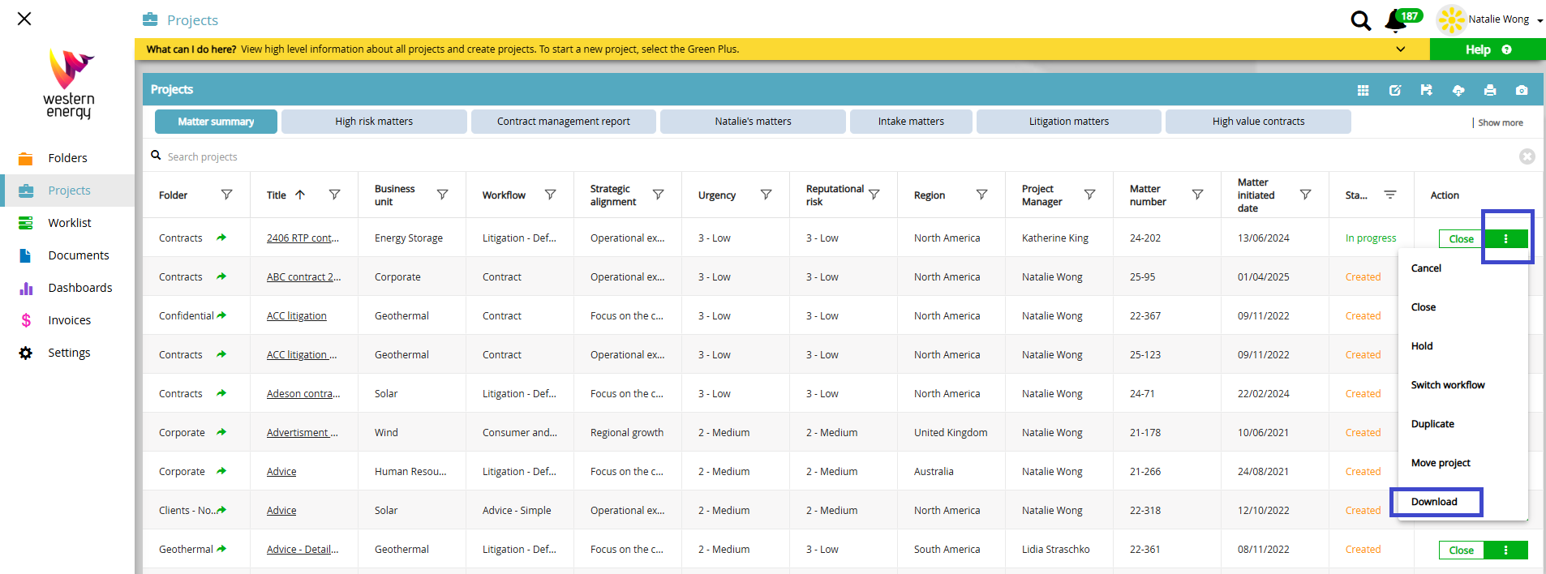Filter the Project Manager column
The height and width of the screenshot is (574, 1546).
pos(1090,195)
